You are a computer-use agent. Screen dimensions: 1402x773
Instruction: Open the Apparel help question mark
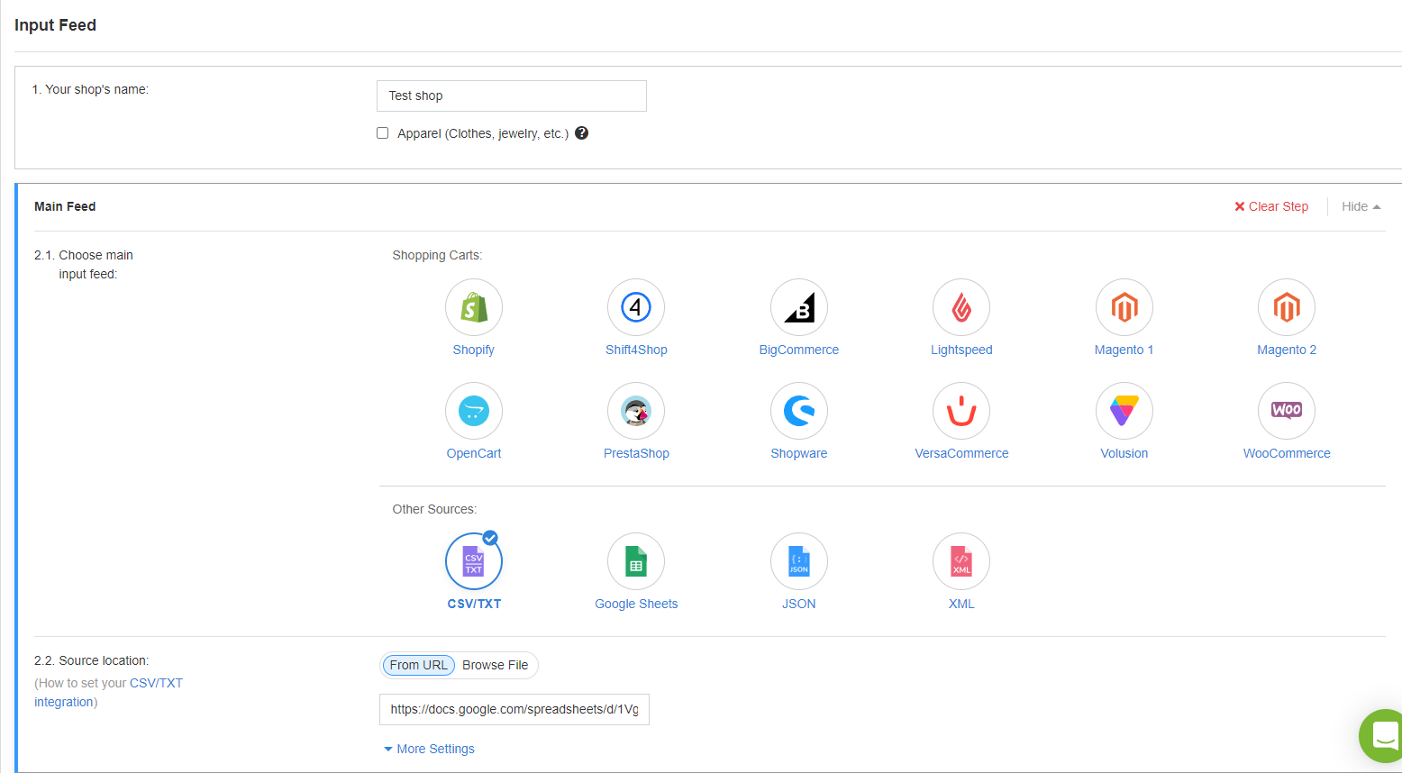pos(582,133)
